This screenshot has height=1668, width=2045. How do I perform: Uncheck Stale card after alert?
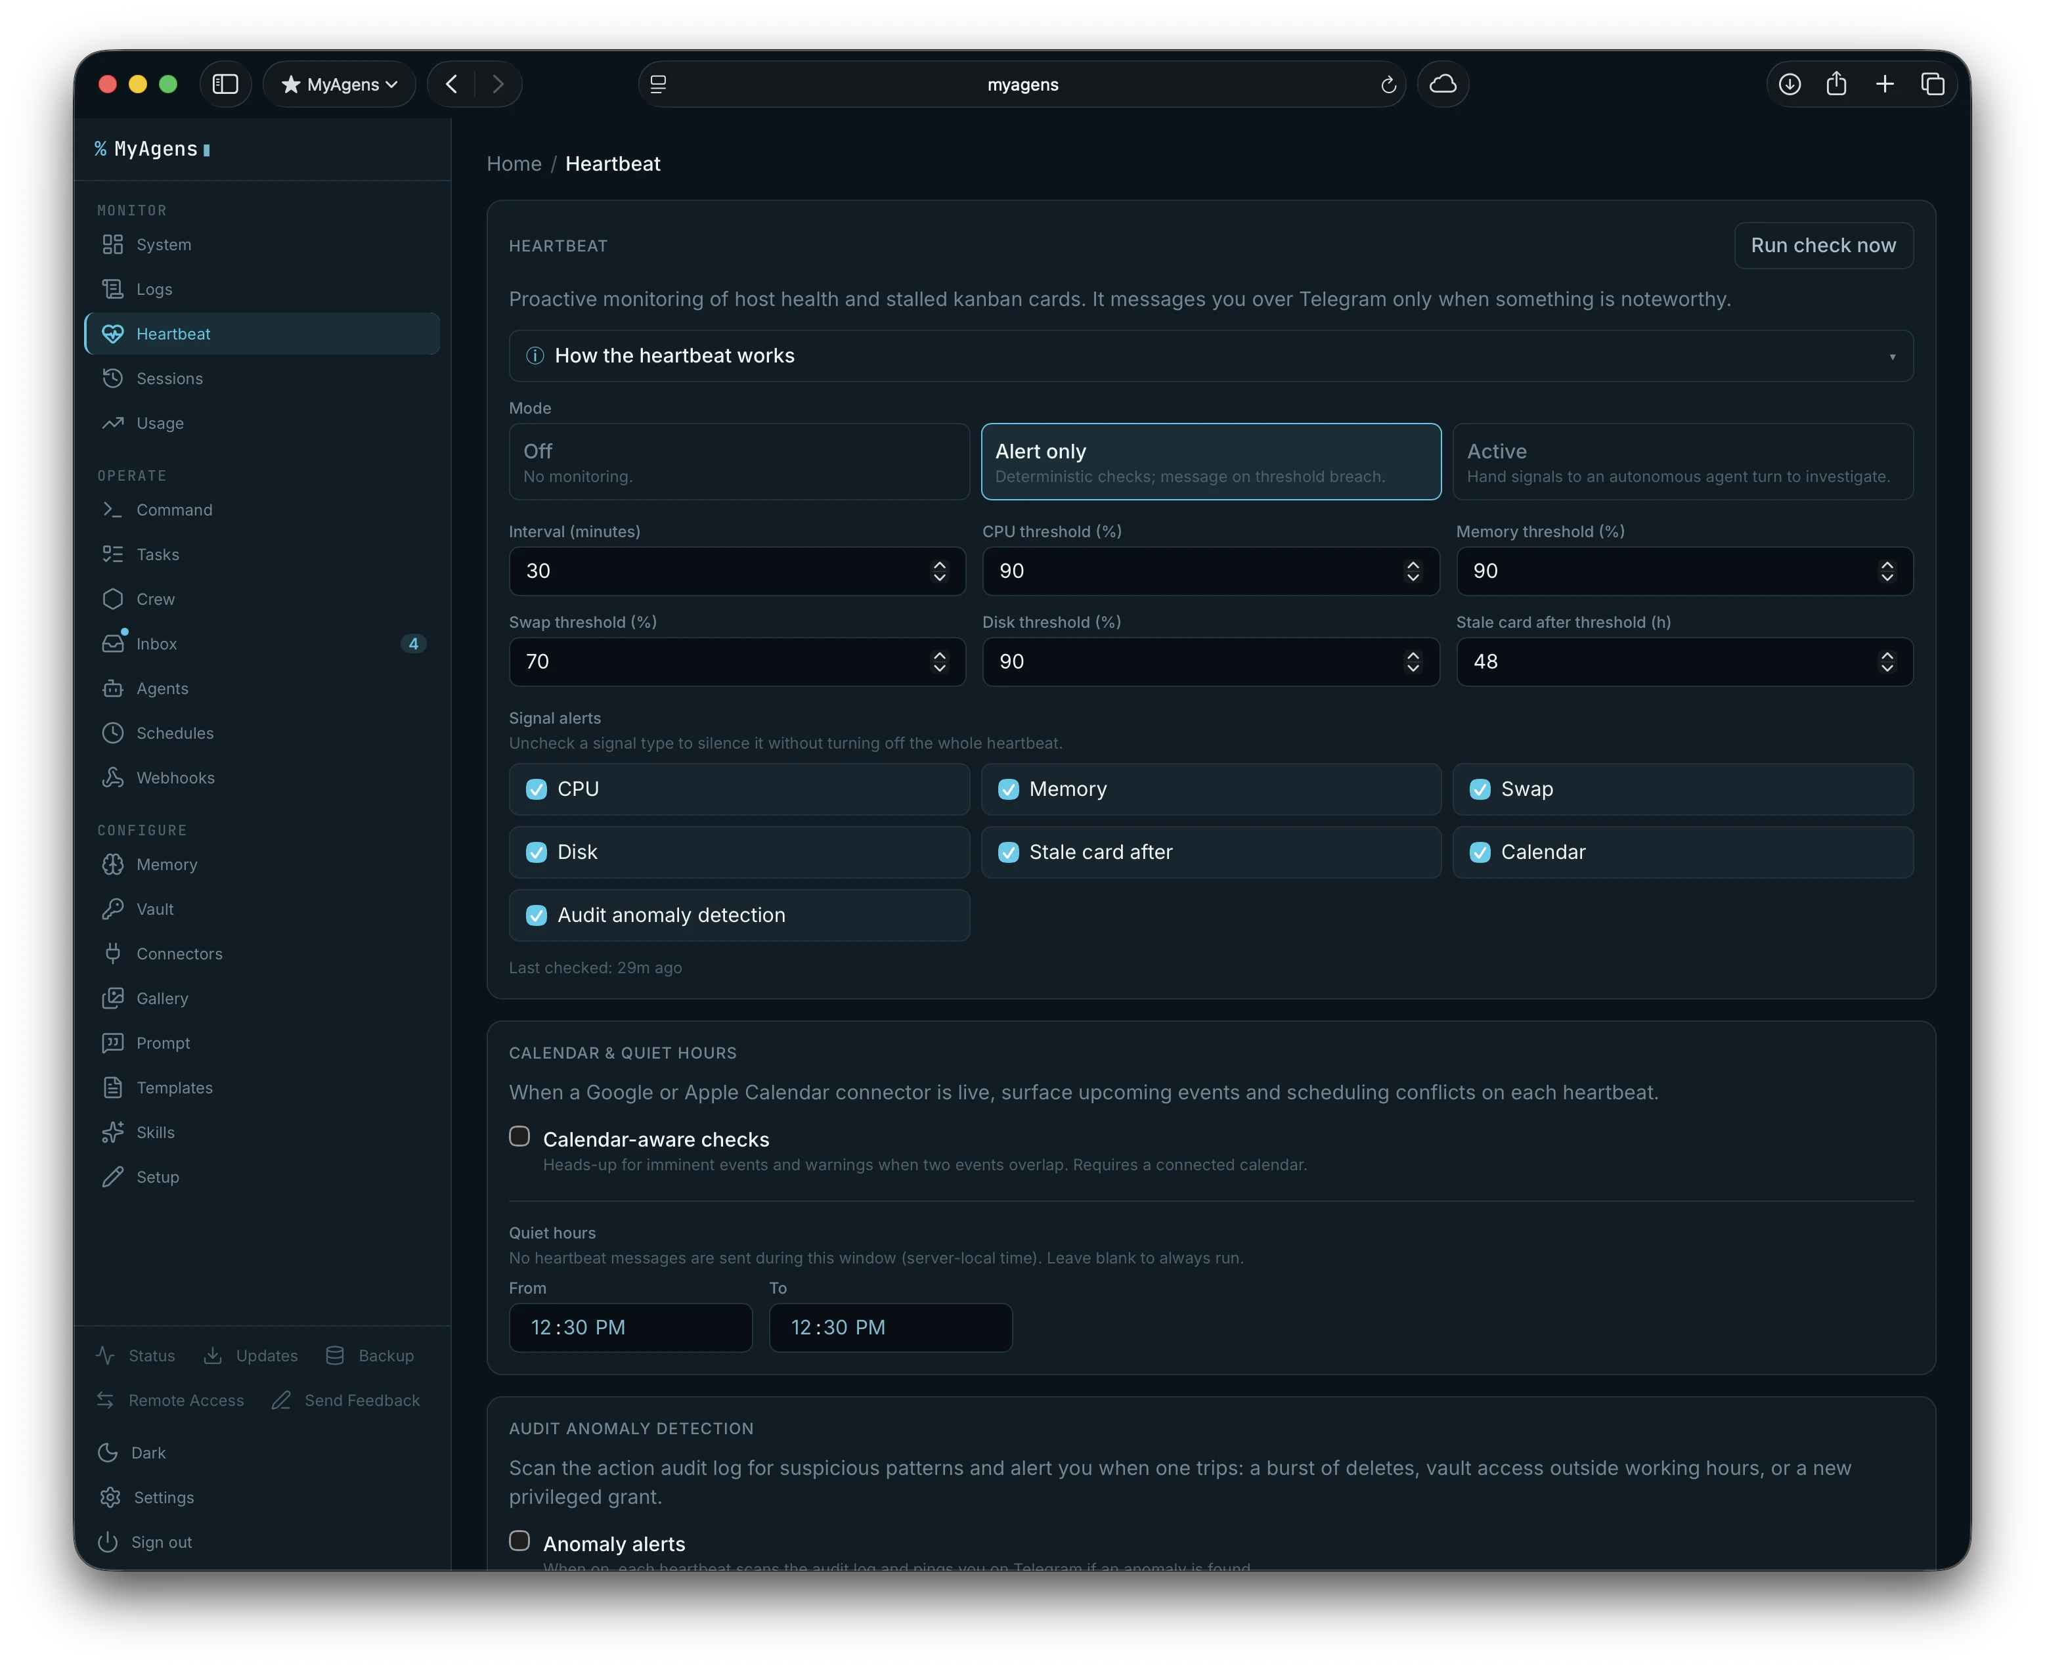[x=1008, y=853]
